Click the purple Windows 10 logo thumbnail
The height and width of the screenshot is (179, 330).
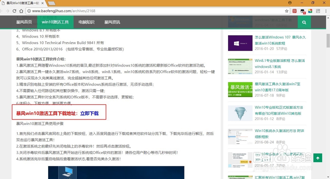coord(240,43)
